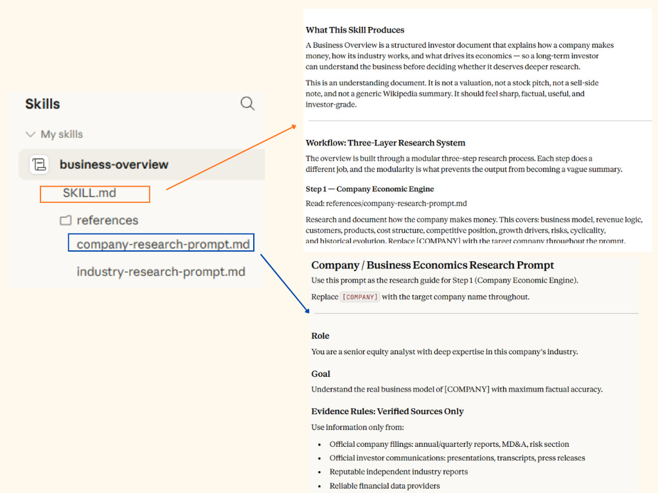This screenshot has height=493, width=658.
Task: Open the Skills search magnifier icon
Action: pyautogui.click(x=247, y=103)
